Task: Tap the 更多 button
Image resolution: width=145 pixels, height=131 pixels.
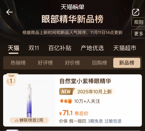Action: tap(139, 34)
